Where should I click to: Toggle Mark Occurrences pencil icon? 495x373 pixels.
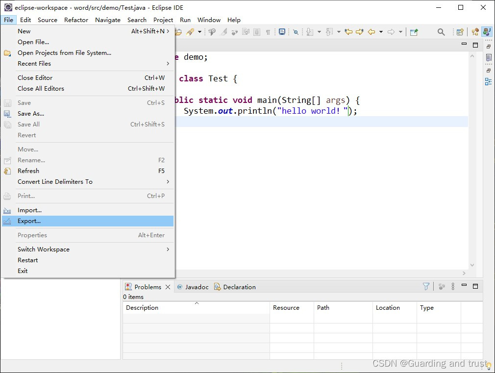coord(223,32)
